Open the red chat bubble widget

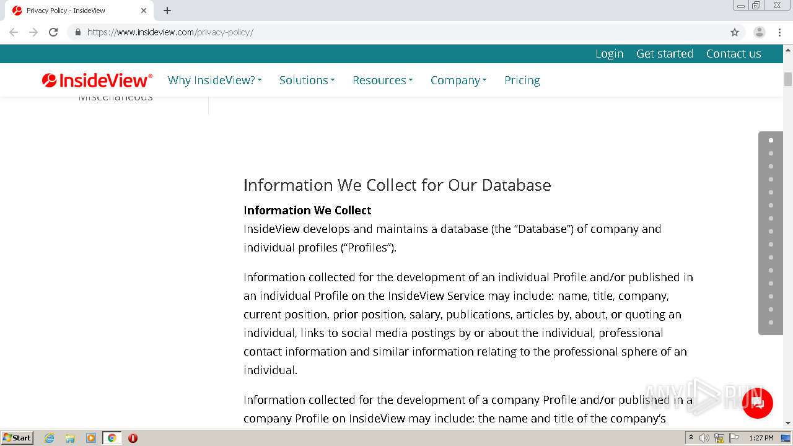(758, 403)
